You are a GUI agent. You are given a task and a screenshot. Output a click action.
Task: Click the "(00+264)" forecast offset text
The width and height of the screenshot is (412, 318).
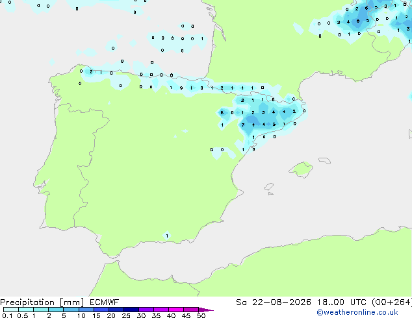tap(392, 302)
